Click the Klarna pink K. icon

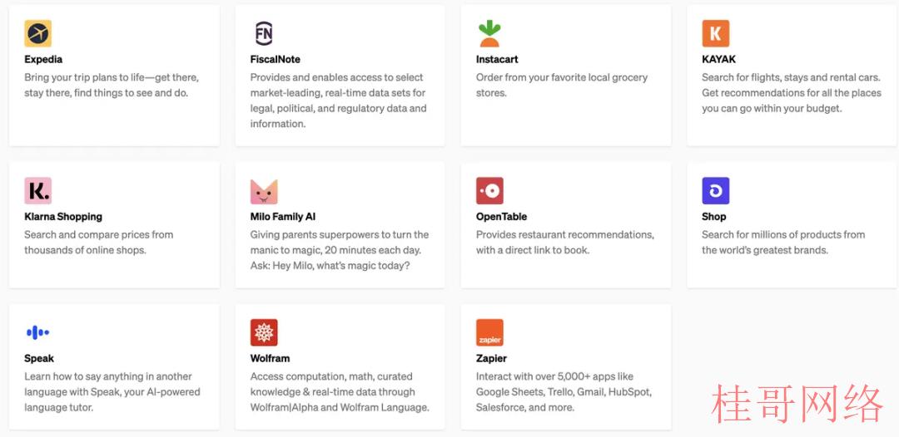point(37,190)
